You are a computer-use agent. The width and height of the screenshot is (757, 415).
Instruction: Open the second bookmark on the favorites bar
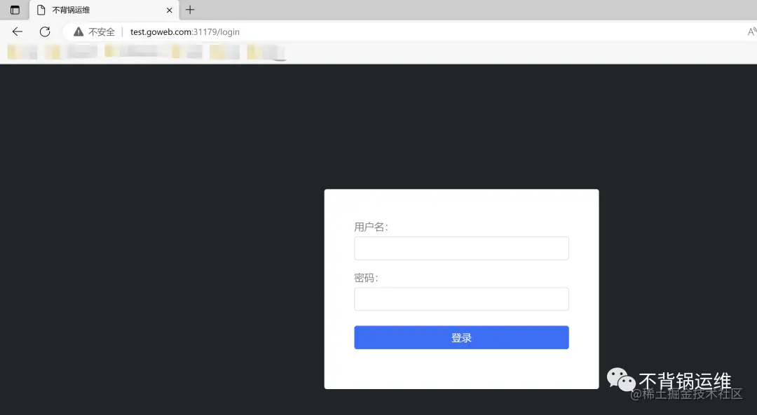[x=70, y=51]
